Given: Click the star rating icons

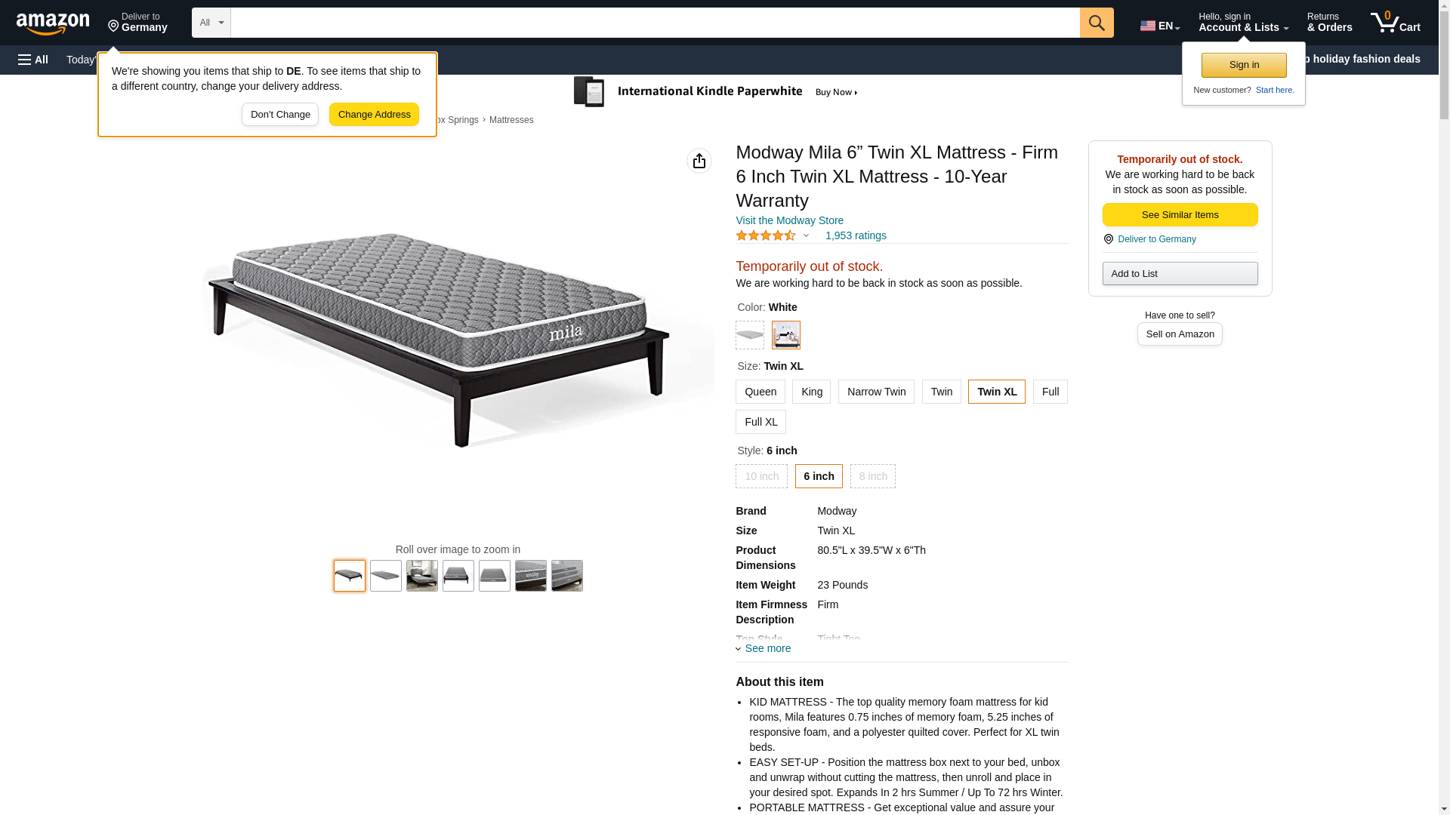Looking at the screenshot, I should 766,235.
